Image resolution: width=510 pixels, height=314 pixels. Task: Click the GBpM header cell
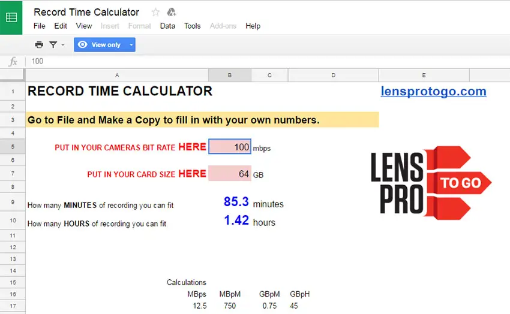click(x=269, y=294)
